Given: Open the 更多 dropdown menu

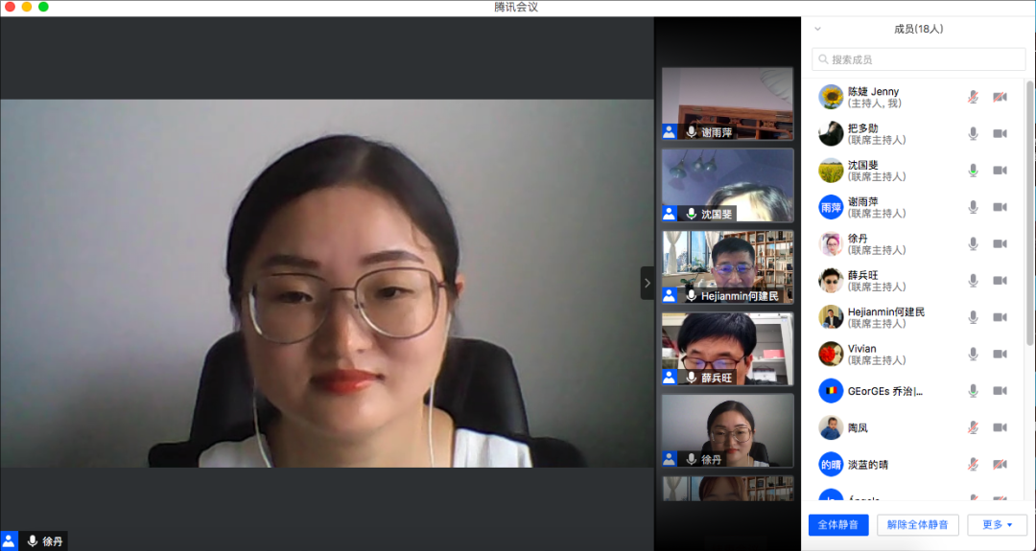Looking at the screenshot, I should tap(997, 524).
